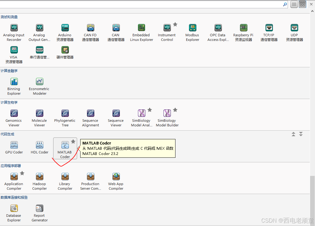Open the TCP/IP 通信管理器 app
This screenshot has height=226, width=315.
click(269, 33)
